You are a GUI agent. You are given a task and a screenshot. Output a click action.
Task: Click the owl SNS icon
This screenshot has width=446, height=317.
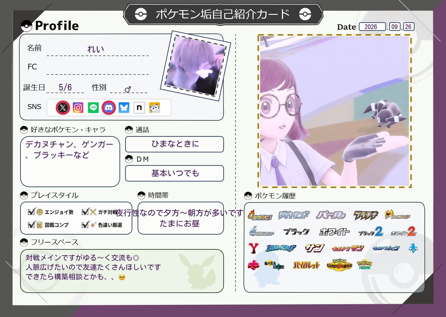tap(155, 108)
